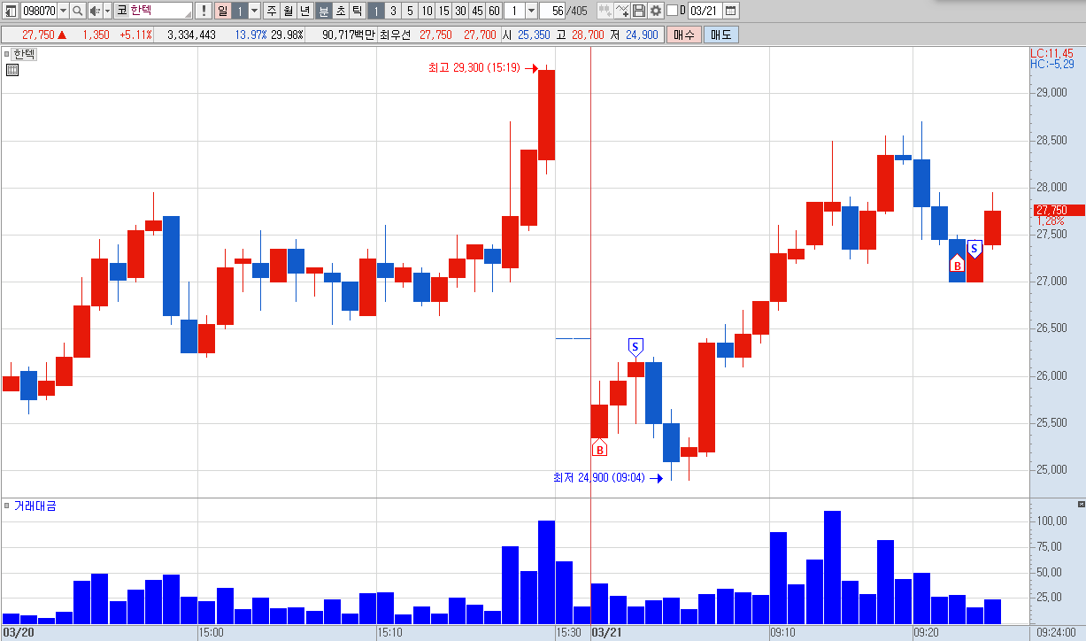Click the HC:-5.29 indicator text
The image size is (1086, 641).
click(x=1051, y=64)
